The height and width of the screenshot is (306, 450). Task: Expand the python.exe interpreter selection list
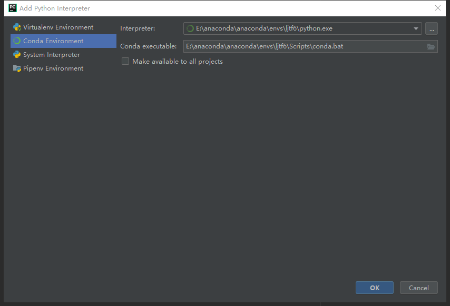[x=416, y=28]
